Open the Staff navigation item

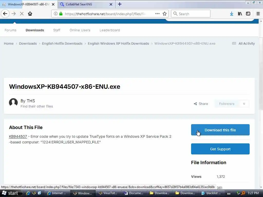(57, 30)
